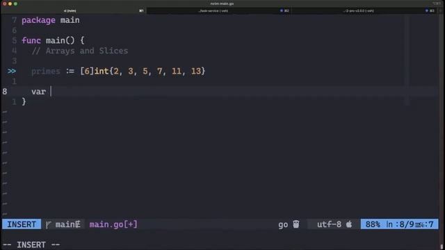The height and width of the screenshot is (250, 445).
Task: Click the '[6]int' array type
Action: point(95,71)
